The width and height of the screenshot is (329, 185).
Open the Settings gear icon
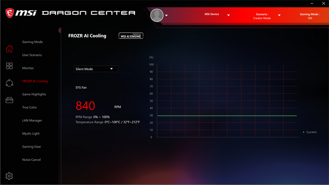pyautogui.click(x=9, y=176)
